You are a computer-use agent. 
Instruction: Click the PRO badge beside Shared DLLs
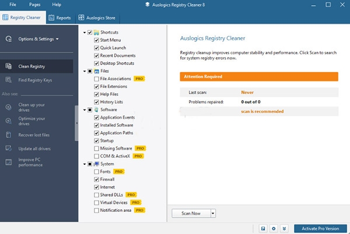tap(131, 195)
